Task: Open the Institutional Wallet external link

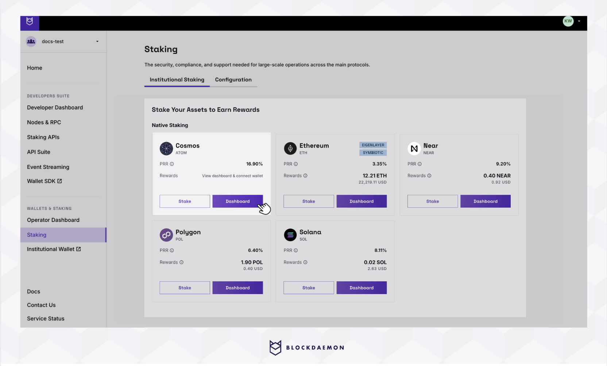Action: [54, 249]
